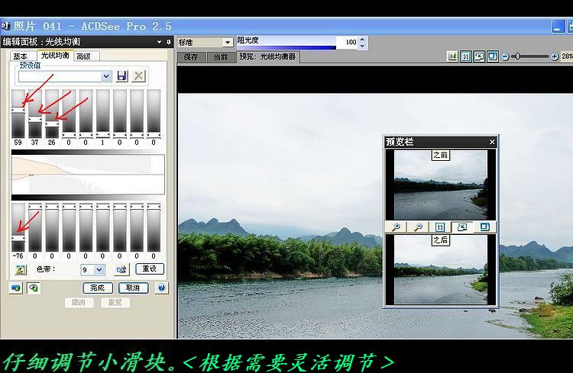Click the 重复 redo button
This screenshot has width=573, height=373.
tap(115, 303)
